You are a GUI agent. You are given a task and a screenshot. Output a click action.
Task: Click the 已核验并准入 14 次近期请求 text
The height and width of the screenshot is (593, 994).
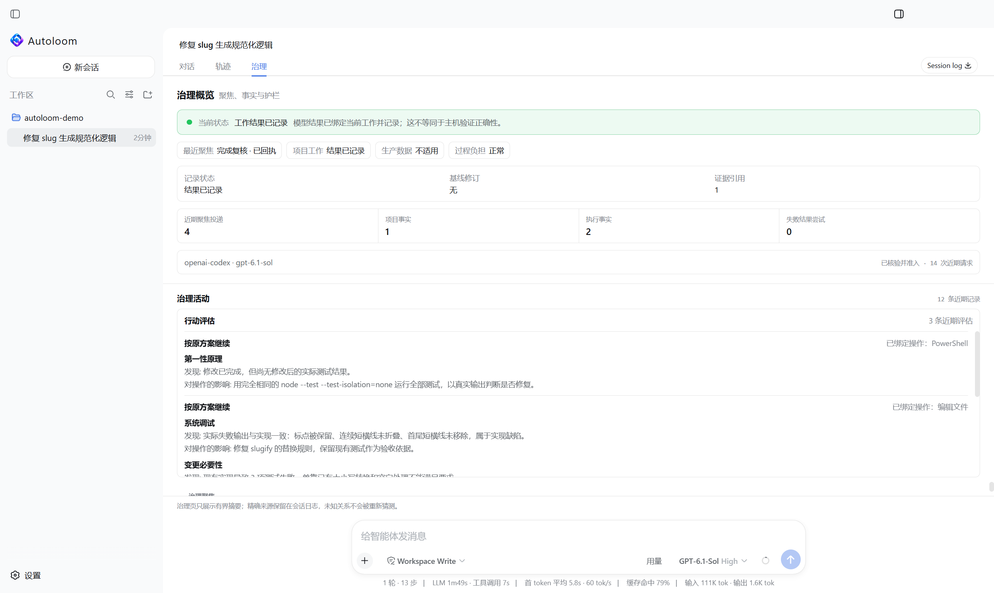click(x=926, y=263)
